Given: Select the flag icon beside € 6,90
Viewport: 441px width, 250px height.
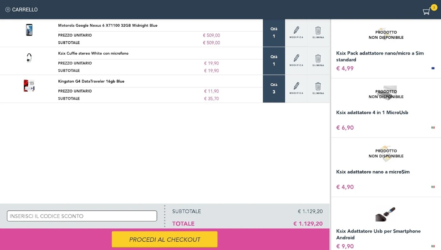Looking at the screenshot, I should (x=433, y=127).
